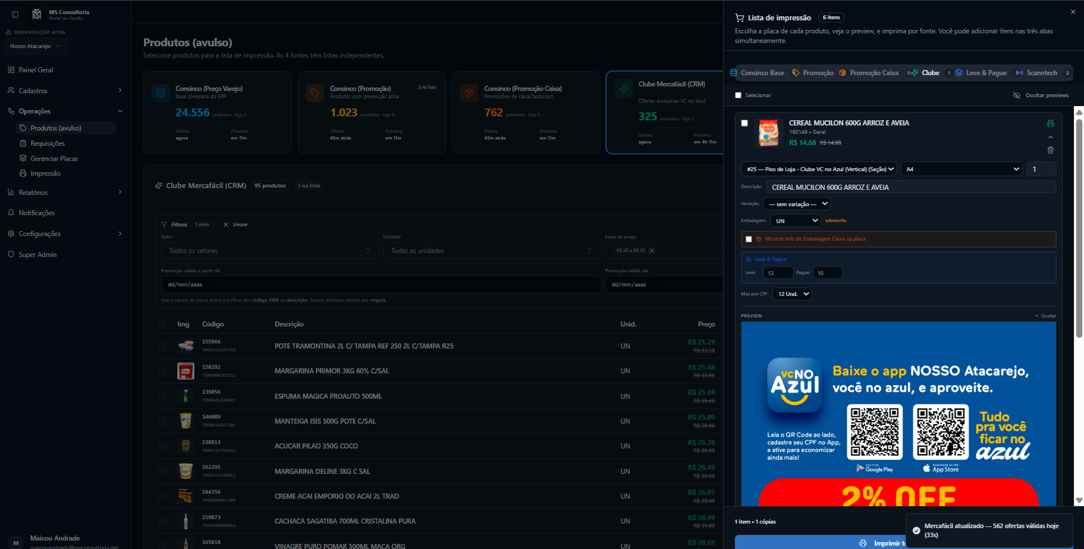The image size is (1084, 549).
Task: Hide the preview with the Ocultar link
Action: click(1046, 316)
